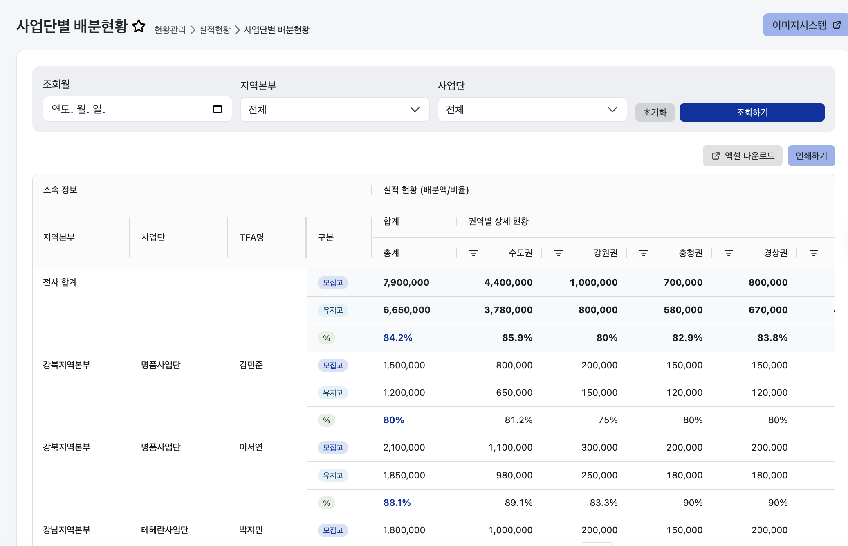Click total value 6,650,000
Viewport: 848px width, 546px height.
406,310
